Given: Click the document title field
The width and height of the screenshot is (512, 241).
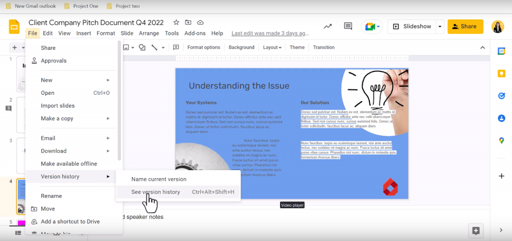Looking at the screenshot, I should pyautogui.click(x=96, y=22).
